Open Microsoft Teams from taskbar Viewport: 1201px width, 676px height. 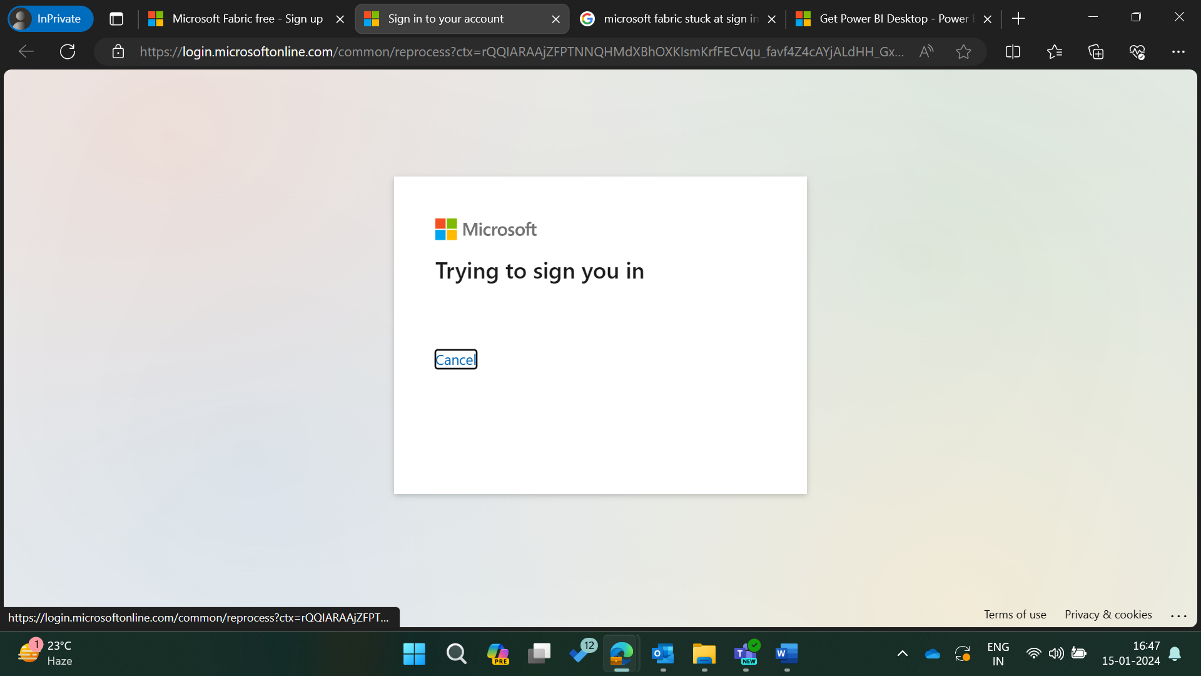click(746, 654)
